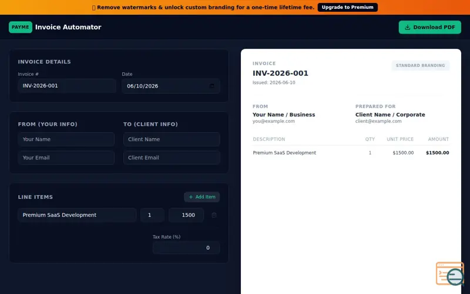Select Client Name / Corporate in preview

tap(390, 115)
